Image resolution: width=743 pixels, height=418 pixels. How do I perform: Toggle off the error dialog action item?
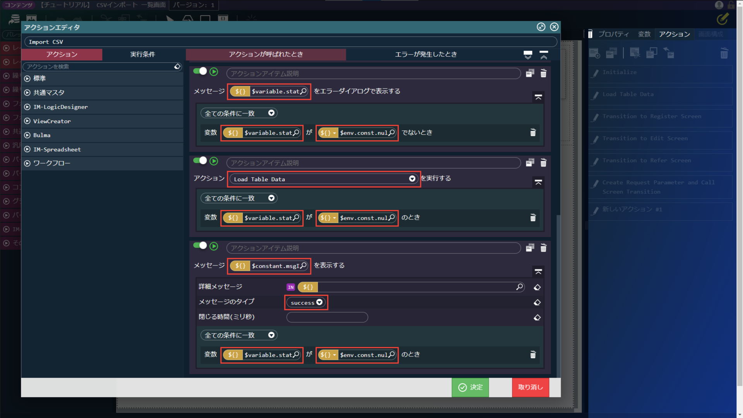click(200, 71)
